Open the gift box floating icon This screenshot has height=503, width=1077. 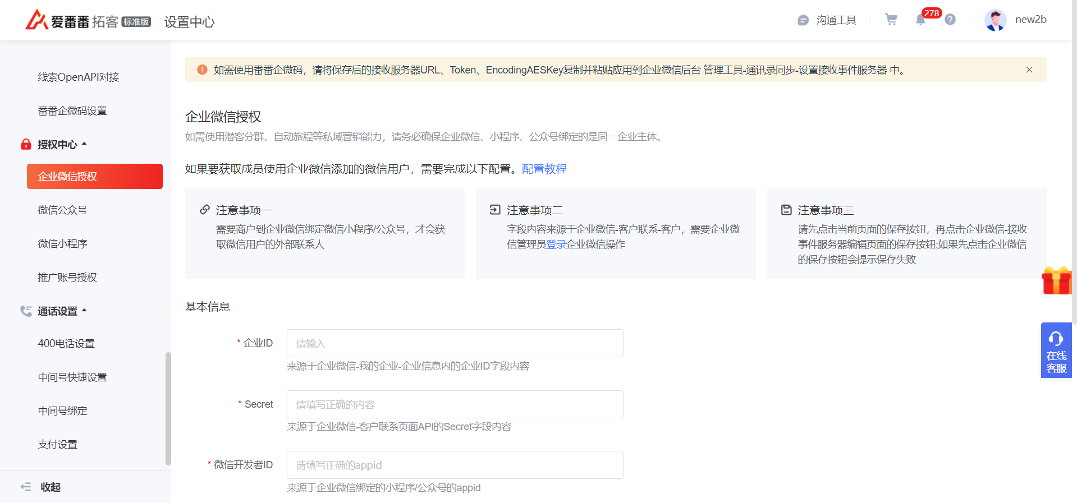(x=1056, y=280)
